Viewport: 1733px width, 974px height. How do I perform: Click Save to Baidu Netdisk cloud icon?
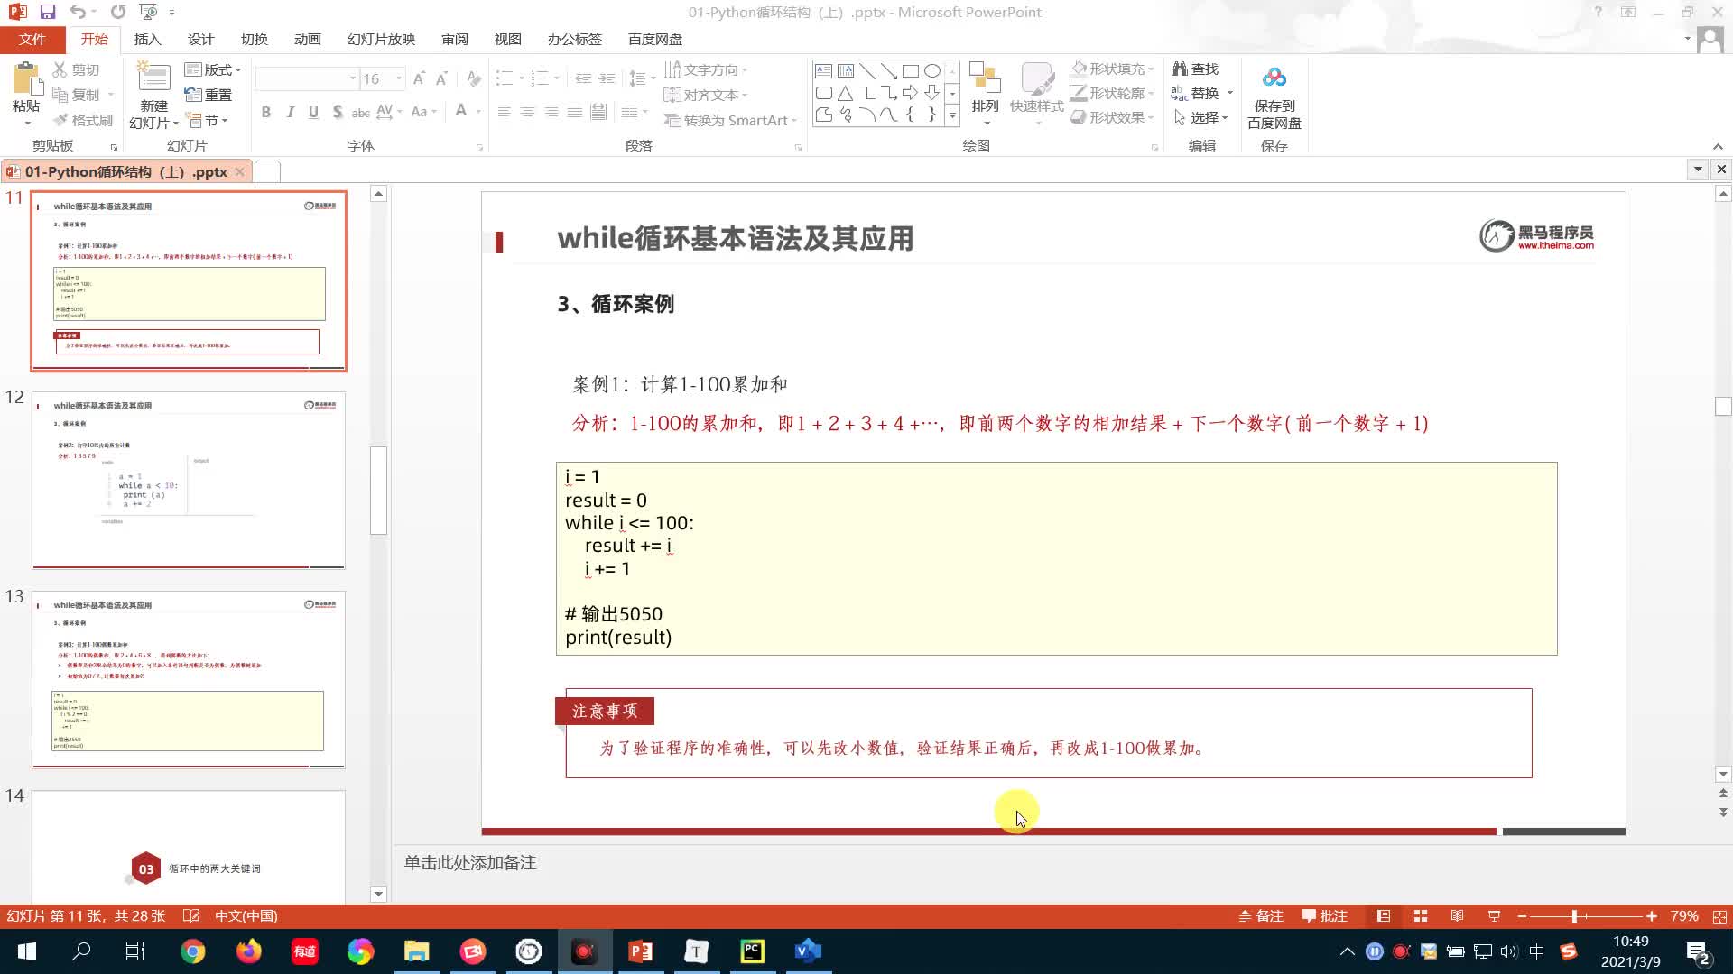(x=1274, y=78)
